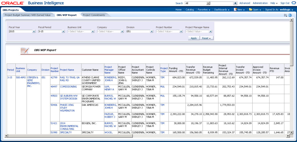
Task: Open project number 48497
Action: [x=54, y=87]
